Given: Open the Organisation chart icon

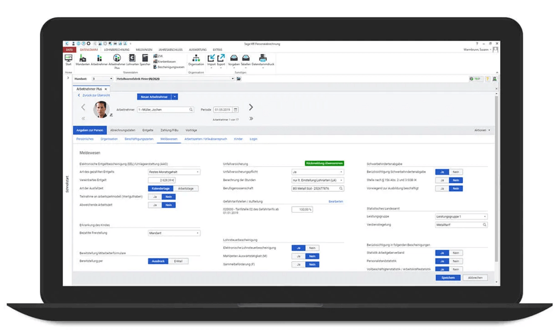Looking at the screenshot, I should [x=196, y=59].
